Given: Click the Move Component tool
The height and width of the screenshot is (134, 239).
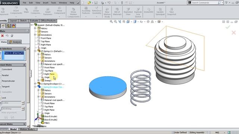Looking at the screenshot, I should click(59, 11).
